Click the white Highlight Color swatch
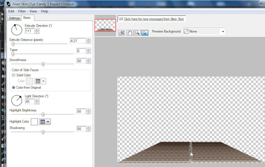Image resolution: width=265 pixels, height=167 pixels. (x=34, y=122)
